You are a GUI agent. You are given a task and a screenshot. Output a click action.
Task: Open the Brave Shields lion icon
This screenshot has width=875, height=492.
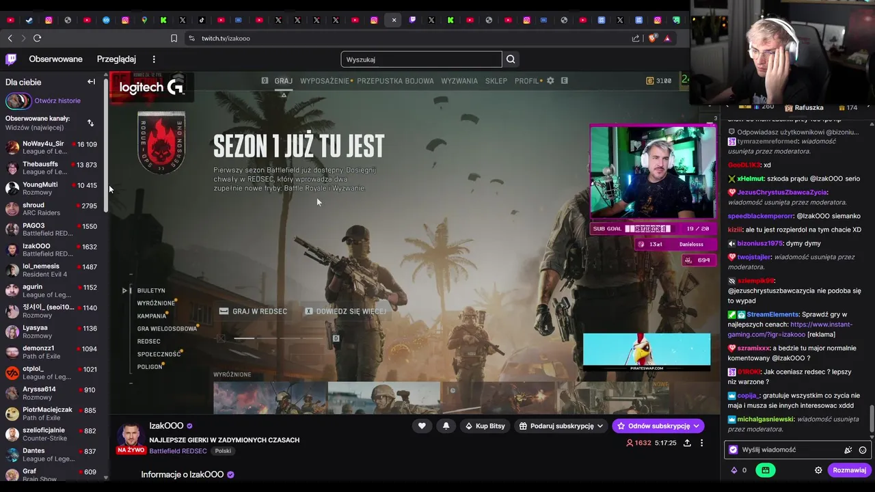click(x=653, y=38)
